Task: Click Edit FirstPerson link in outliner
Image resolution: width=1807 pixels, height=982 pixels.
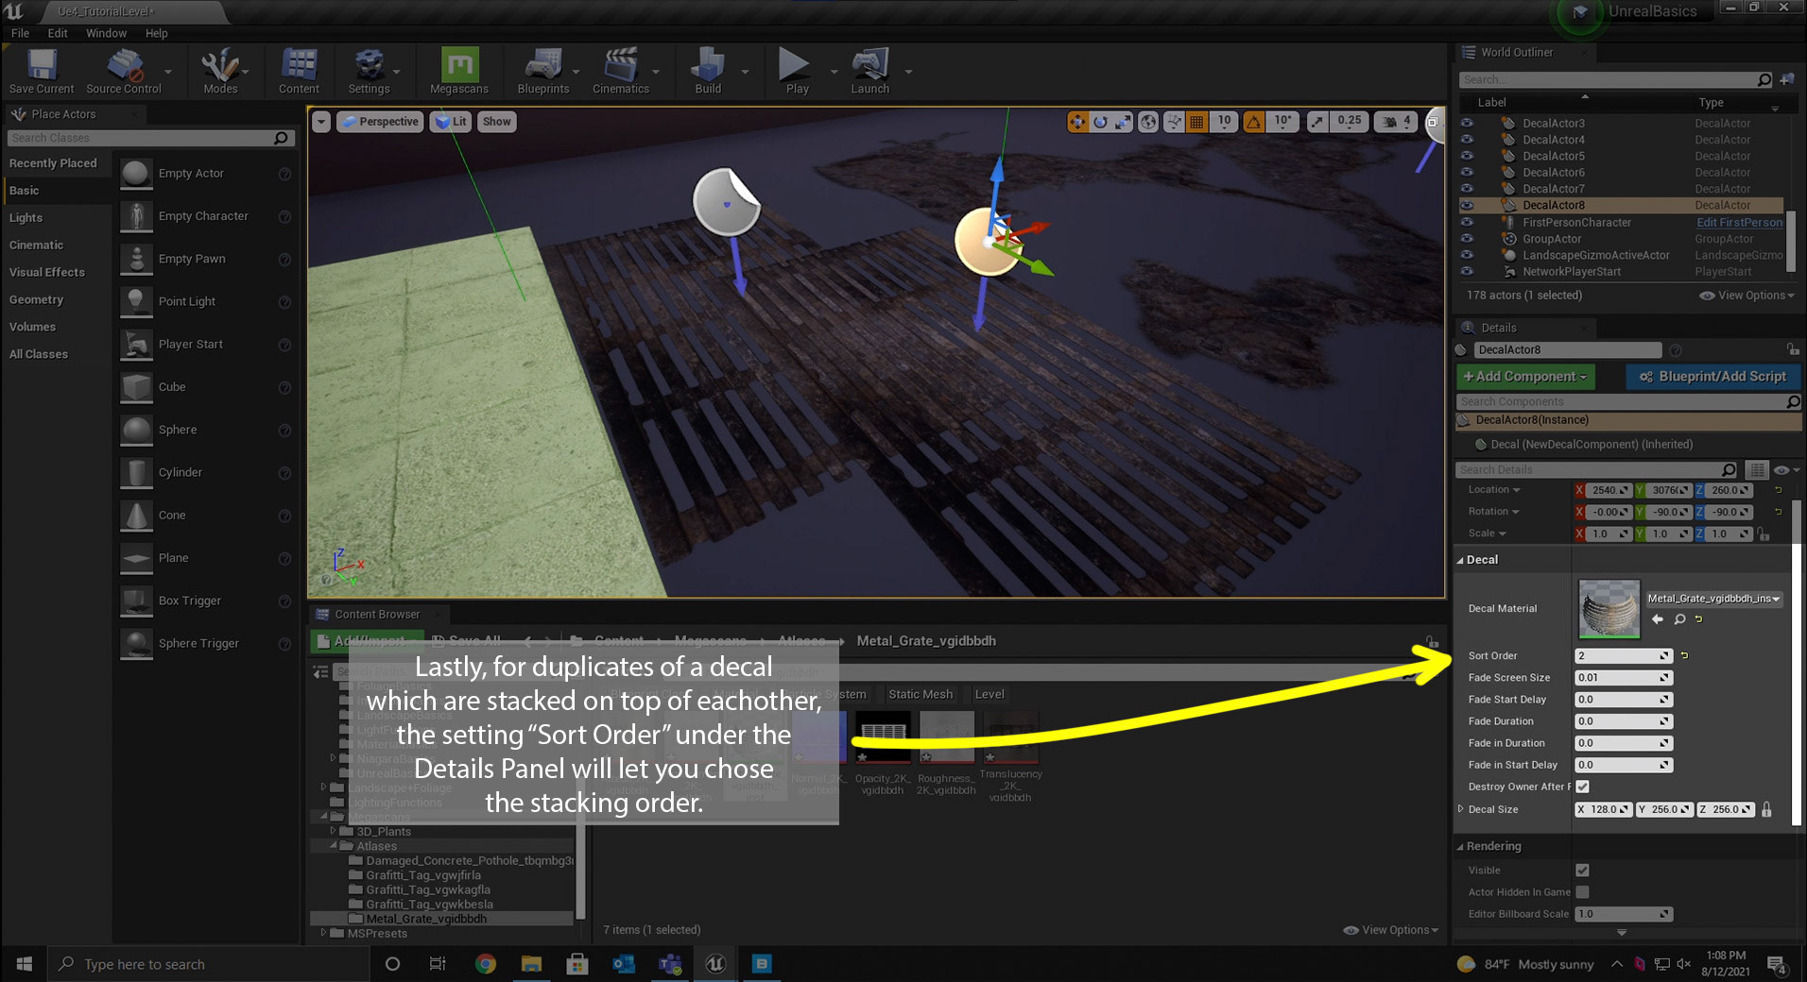Action: click(x=1739, y=223)
